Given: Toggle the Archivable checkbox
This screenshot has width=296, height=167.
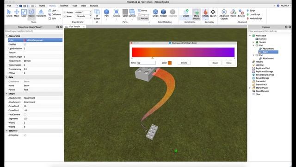Looking at the screenshot, I should tap(25, 135).
